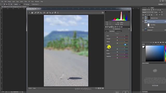Click the foreground color swatch
166x93 pixels.
coord(143,47)
